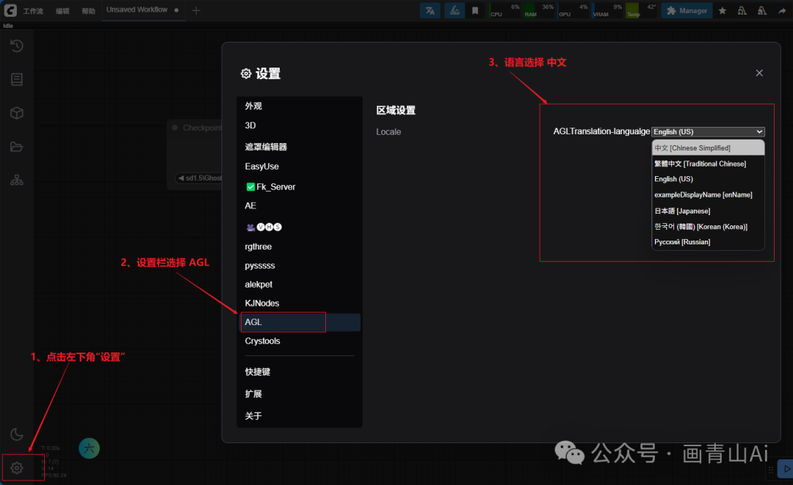The height and width of the screenshot is (485, 793).
Task: Add a new workflow tab with plus
Action: tap(196, 10)
